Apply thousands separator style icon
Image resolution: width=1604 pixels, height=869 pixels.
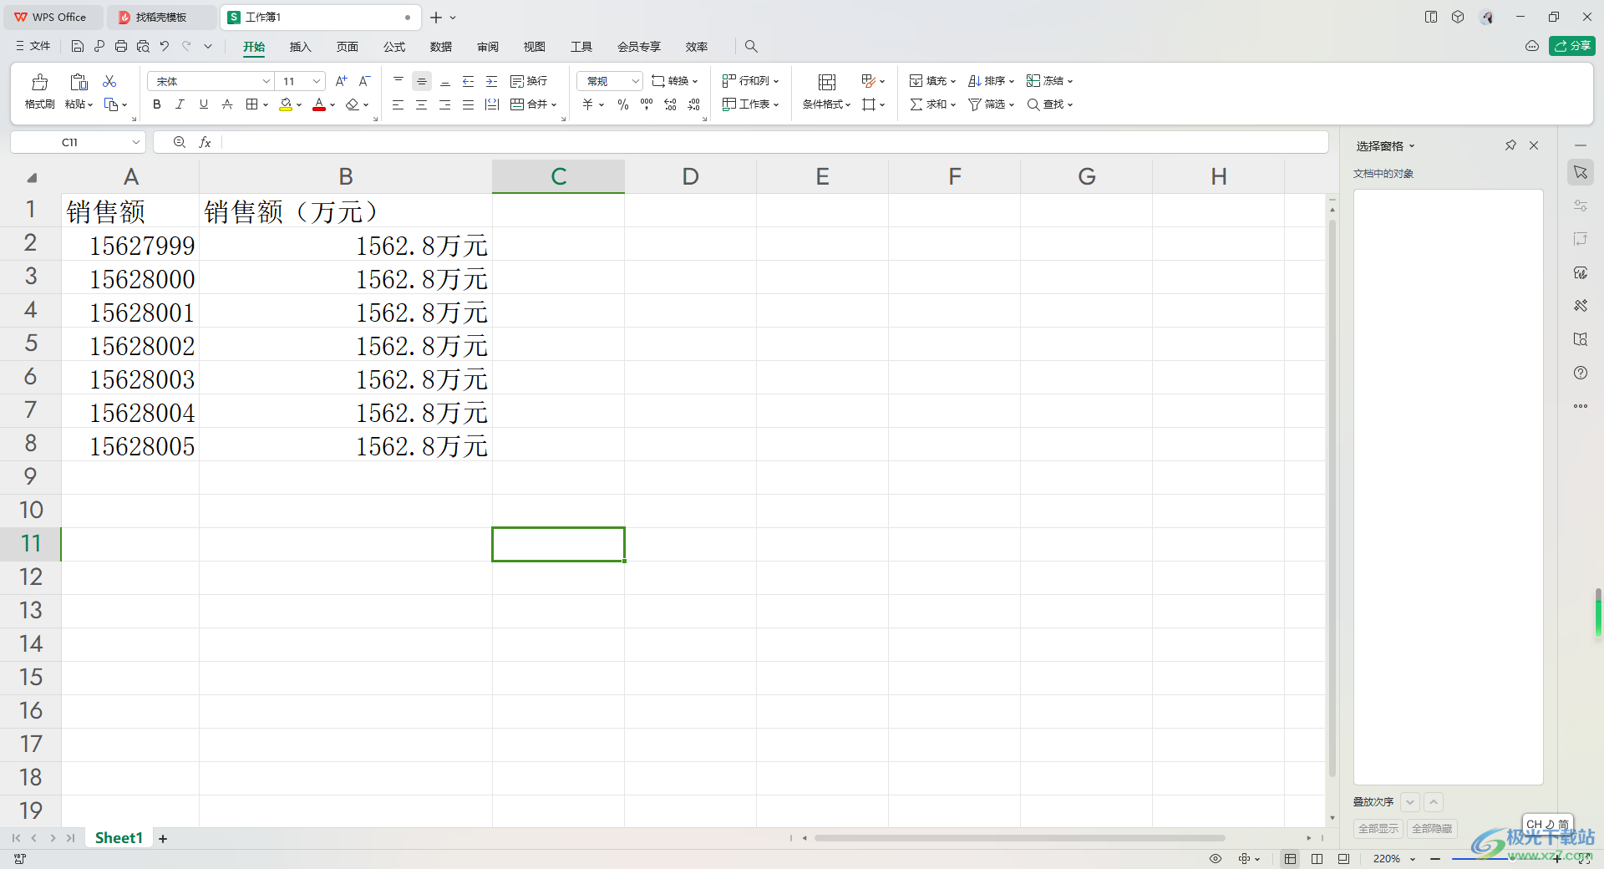647,104
